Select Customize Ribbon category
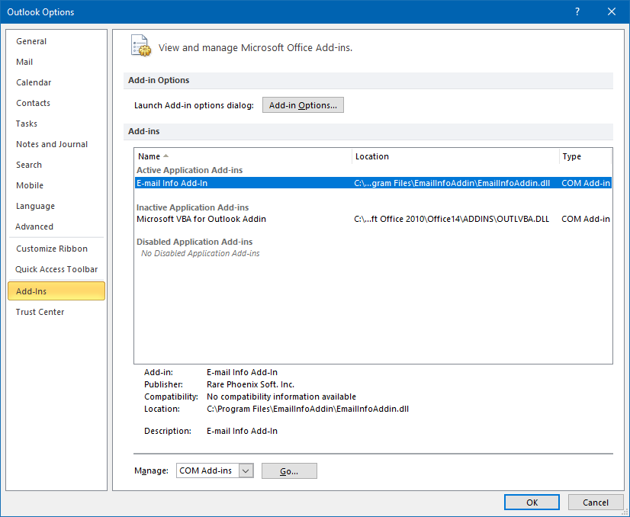 [52, 249]
